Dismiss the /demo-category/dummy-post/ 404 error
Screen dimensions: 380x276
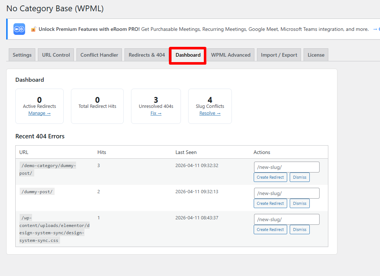[300, 177]
